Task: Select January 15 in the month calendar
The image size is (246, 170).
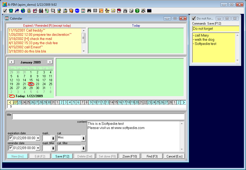Action: tap(31, 80)
